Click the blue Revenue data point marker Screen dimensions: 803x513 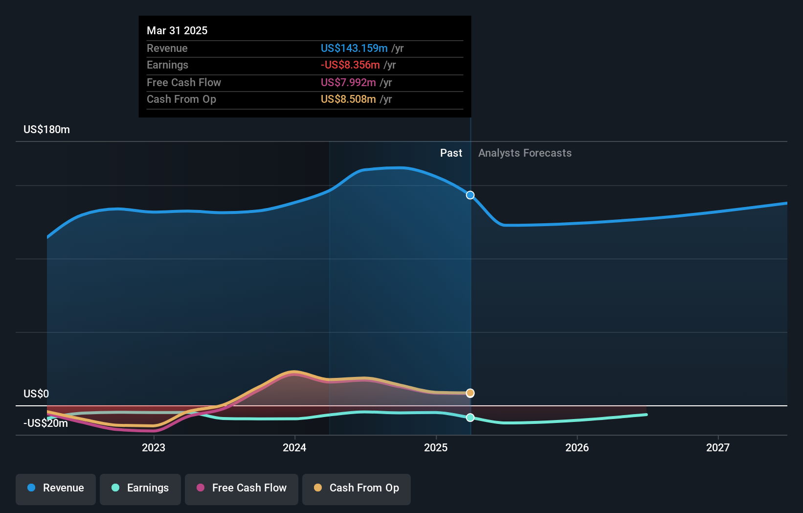470,195
